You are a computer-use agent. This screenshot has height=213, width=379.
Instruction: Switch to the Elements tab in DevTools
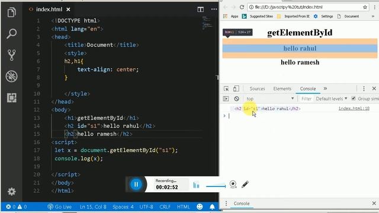(x=282, y=89)
